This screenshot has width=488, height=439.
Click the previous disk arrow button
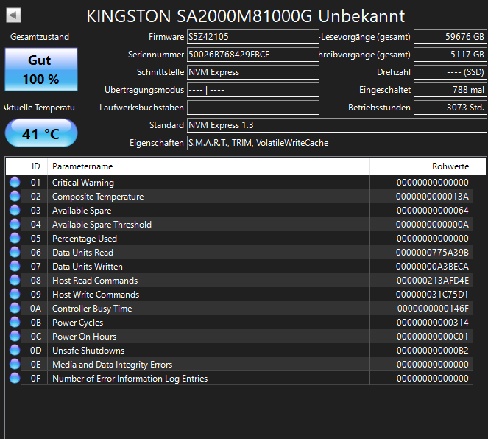[13, 15]
